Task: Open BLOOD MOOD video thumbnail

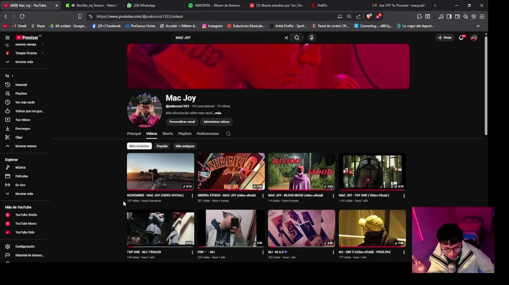Action: (302, 172)
